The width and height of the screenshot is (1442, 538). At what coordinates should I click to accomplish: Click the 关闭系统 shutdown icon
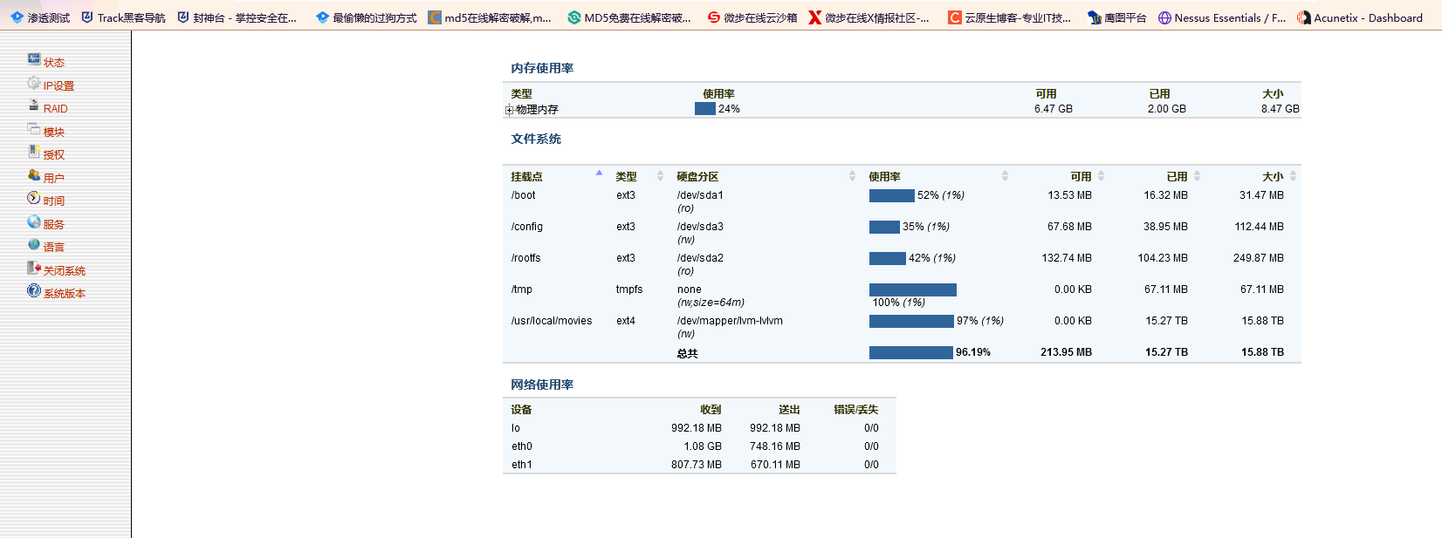(33, 268)
